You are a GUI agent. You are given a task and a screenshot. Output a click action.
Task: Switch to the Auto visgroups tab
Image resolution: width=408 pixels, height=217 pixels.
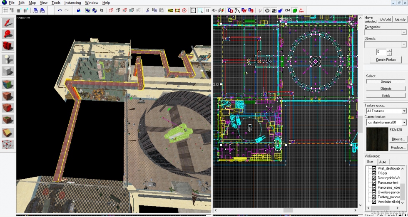click(x=383, y=162)
